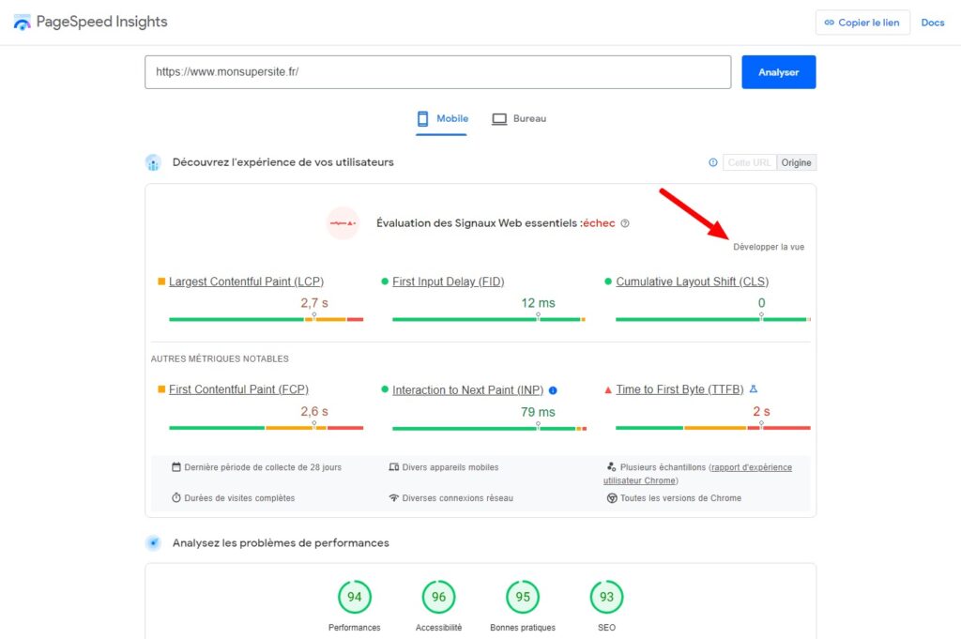Click the Bonnes pratiques score gauge 95
Screen dimensions: 961x639
click(522, 597)
